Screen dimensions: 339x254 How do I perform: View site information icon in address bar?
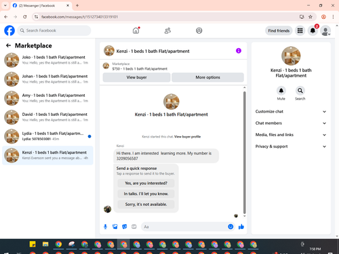pos(36,17)
